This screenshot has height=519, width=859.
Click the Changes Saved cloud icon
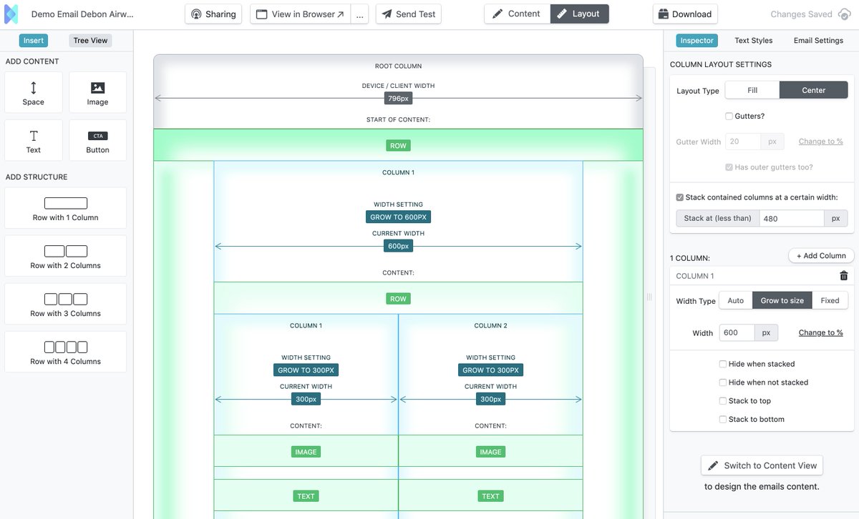pos(845,14)
